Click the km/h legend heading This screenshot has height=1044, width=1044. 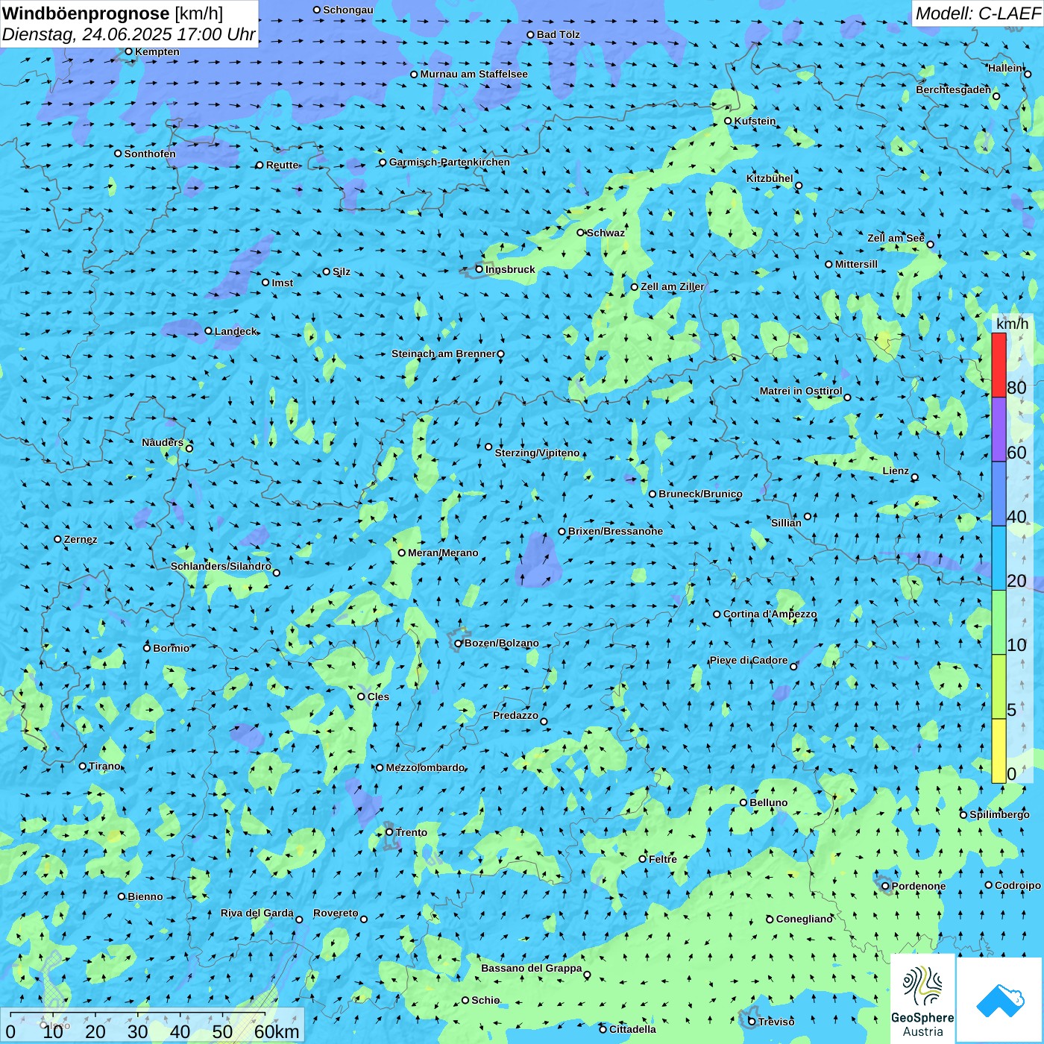[1012, 324]
